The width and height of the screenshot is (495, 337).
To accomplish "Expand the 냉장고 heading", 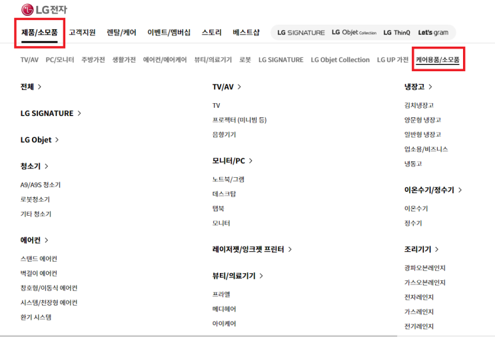I will click(418, 87).
